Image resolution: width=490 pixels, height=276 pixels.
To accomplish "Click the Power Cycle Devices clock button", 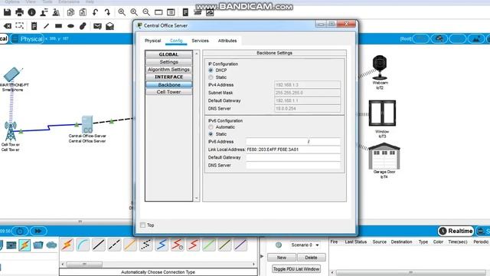I will pos(20,232).
